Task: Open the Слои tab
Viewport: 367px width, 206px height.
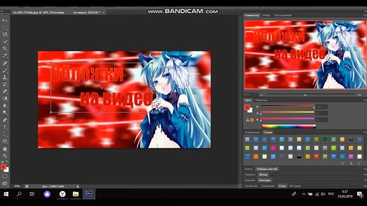Action: click(x=282, y=186)
